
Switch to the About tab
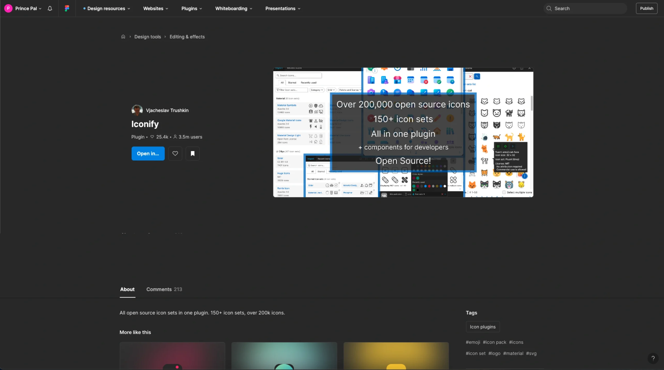pyautogui.click(x=127, y=289)
